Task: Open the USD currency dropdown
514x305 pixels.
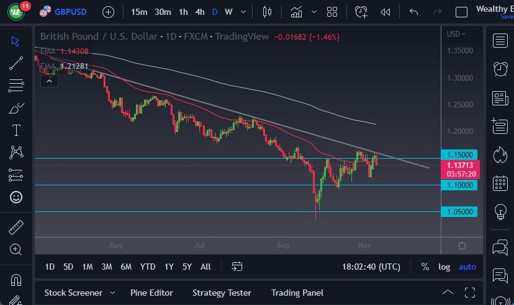Action: coord(456,33)
